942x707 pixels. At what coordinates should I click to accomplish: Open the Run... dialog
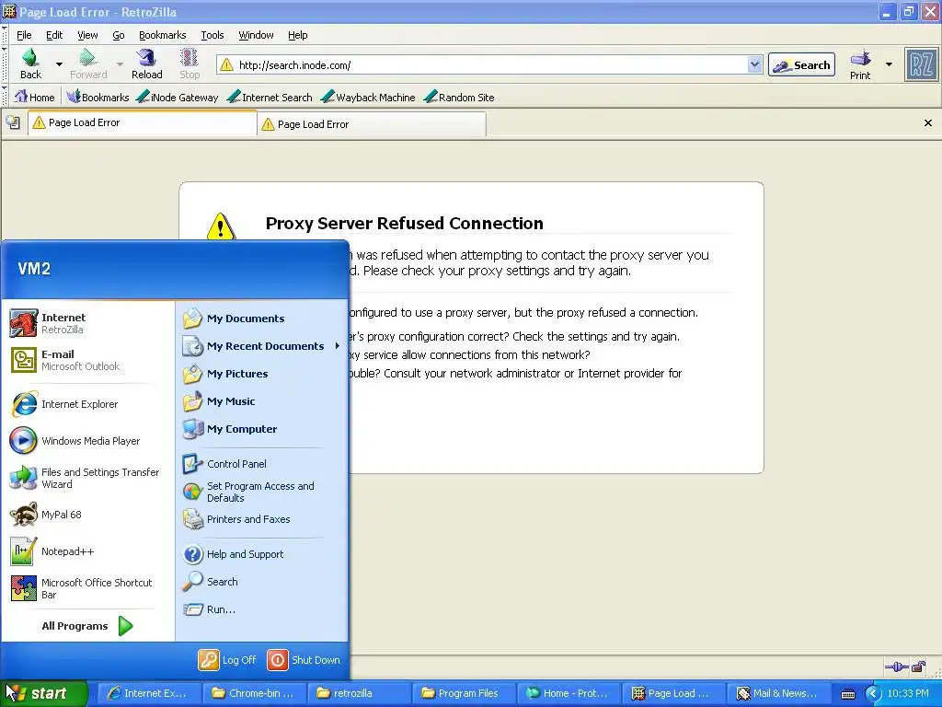pos(261,609)
